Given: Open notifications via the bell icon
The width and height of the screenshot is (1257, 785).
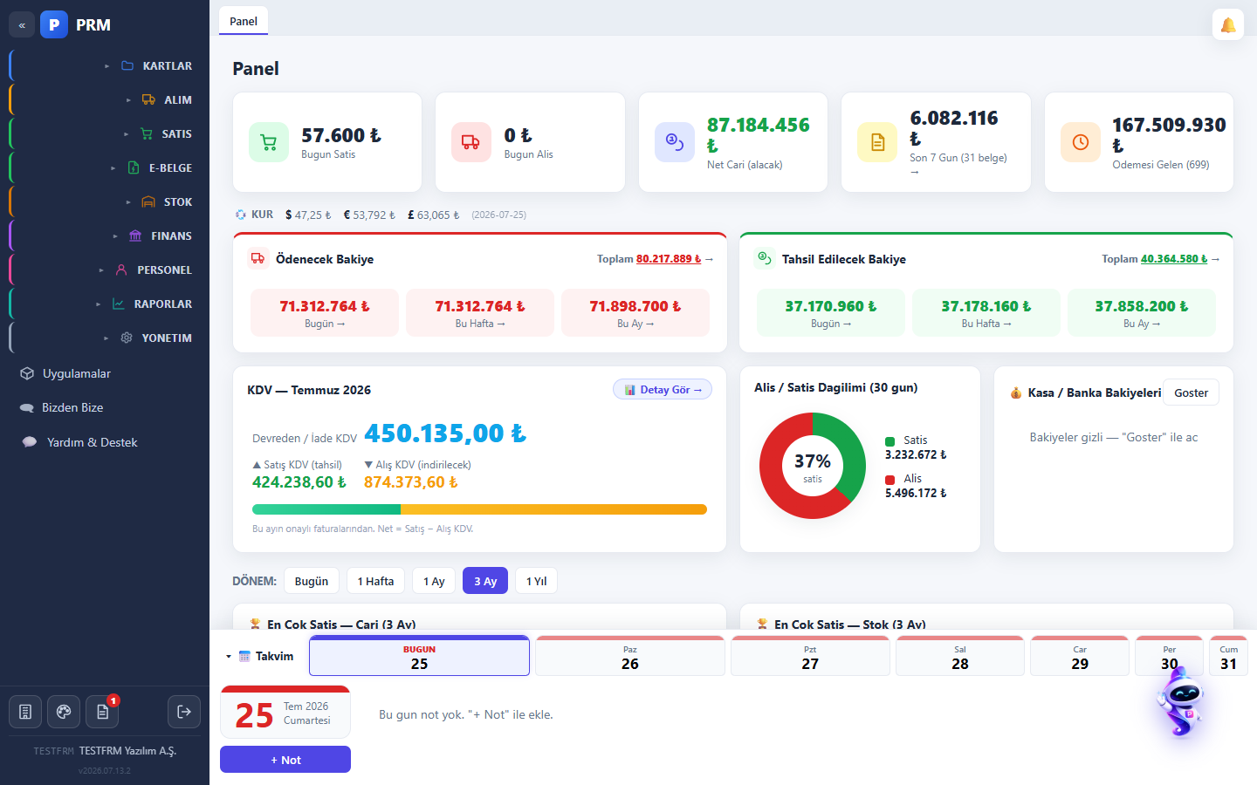Looking at the screenshot, I should [x=1228, y=24].
